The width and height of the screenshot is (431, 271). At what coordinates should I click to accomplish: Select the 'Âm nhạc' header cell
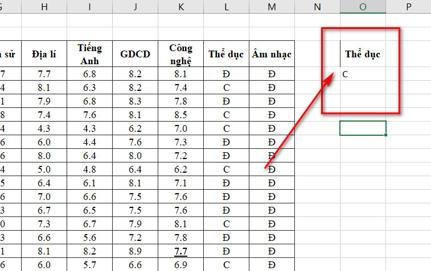point(272,55)
